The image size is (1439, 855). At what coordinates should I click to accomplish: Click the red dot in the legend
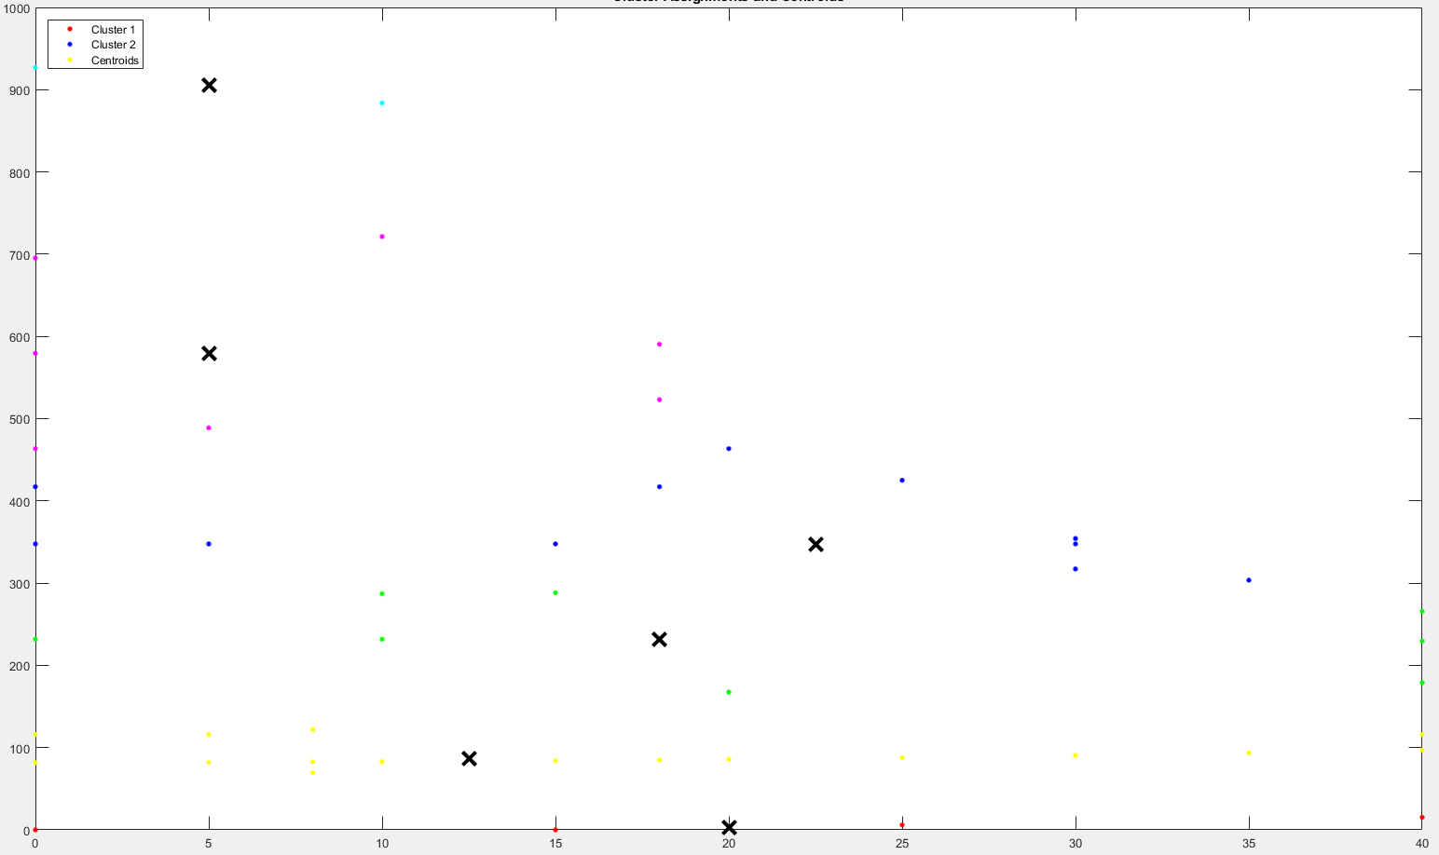pos(68,30)
